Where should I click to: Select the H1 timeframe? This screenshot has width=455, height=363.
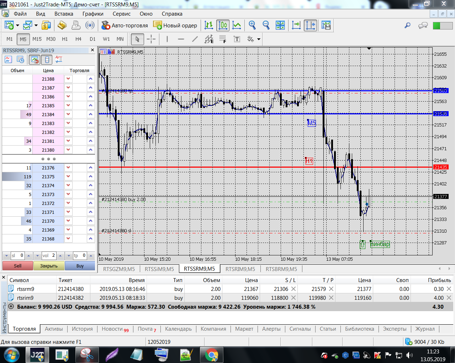point(65,39)
